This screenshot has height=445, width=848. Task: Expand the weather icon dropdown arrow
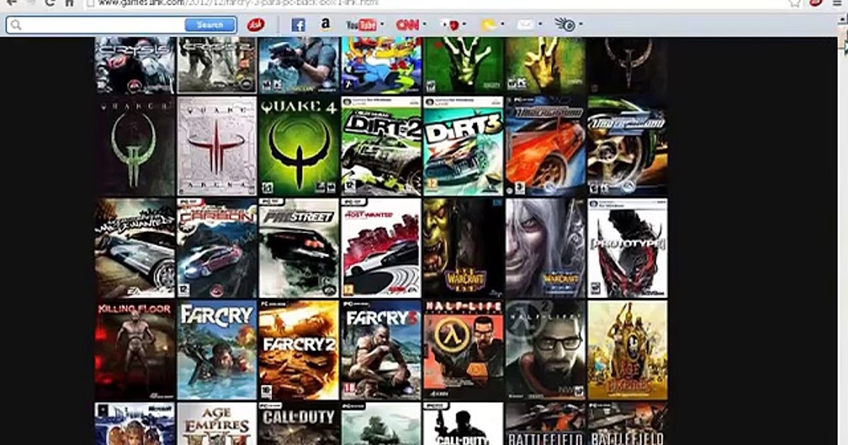click(503, 25)
